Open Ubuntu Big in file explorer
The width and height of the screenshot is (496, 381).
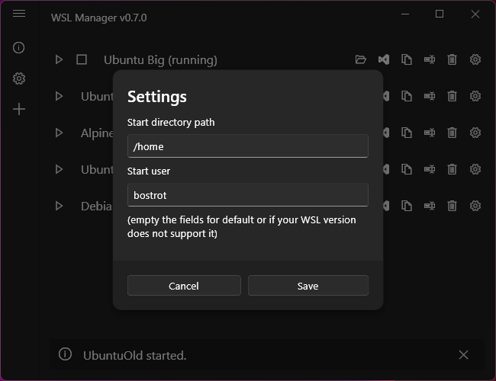[x=361, y=59]
